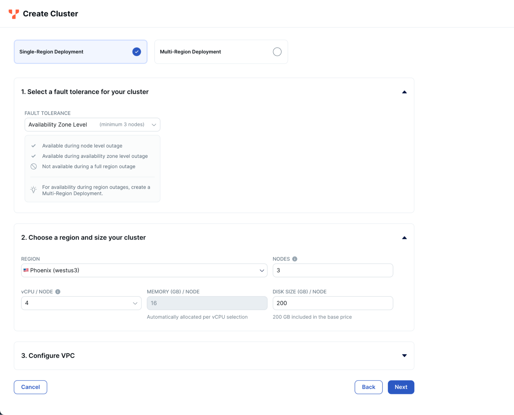This screenshot has height=415, width=514.
Task: Click the Next button
Action: click(x=401, y=387)
